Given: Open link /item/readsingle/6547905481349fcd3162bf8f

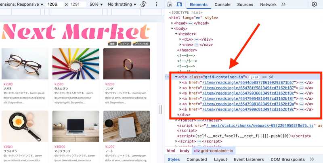Looking at the screenshot, I should pos(248,98).
